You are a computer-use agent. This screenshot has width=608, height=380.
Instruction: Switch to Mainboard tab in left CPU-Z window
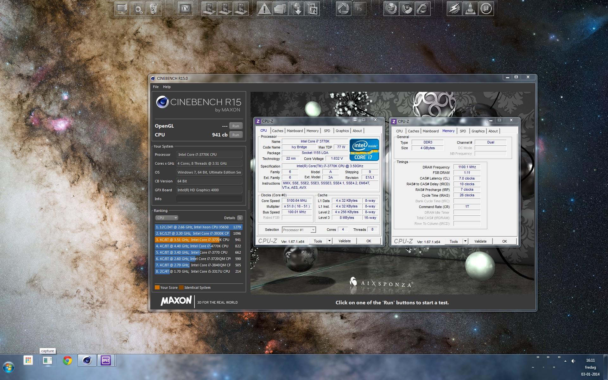(x=295, y=131)
